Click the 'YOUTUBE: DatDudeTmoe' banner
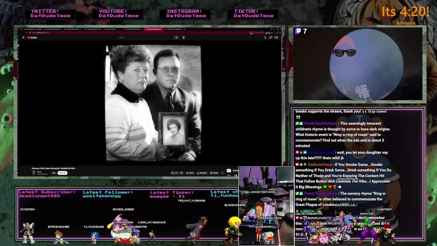This screenshot has height=246, width=437. point(118,14)
